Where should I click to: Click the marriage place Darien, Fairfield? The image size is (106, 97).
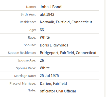(53, 84)
